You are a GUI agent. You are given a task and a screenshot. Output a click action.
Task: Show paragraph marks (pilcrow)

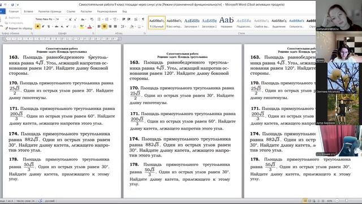(x=143, y=19)
